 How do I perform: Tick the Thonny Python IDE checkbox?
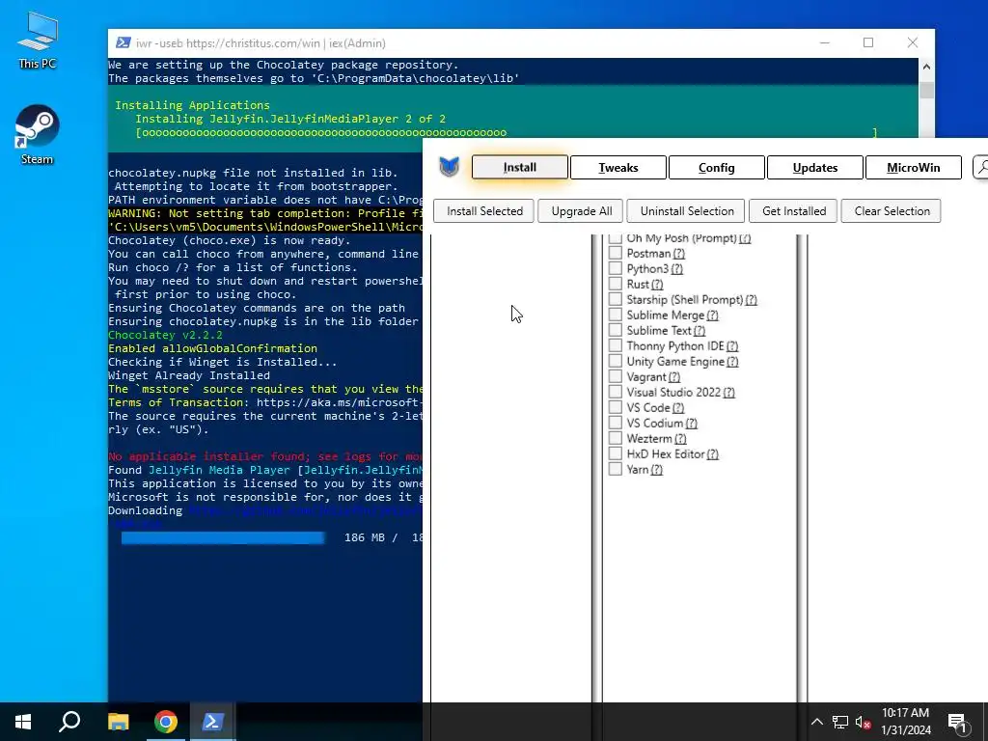tap(615, 346)
